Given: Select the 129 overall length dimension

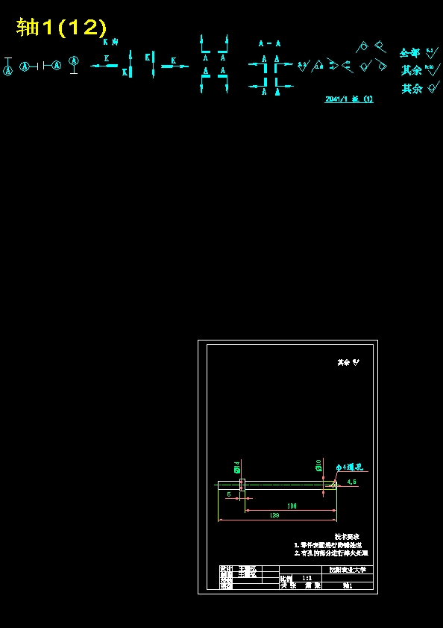Looking at the screenshot, I should point(274,516).
